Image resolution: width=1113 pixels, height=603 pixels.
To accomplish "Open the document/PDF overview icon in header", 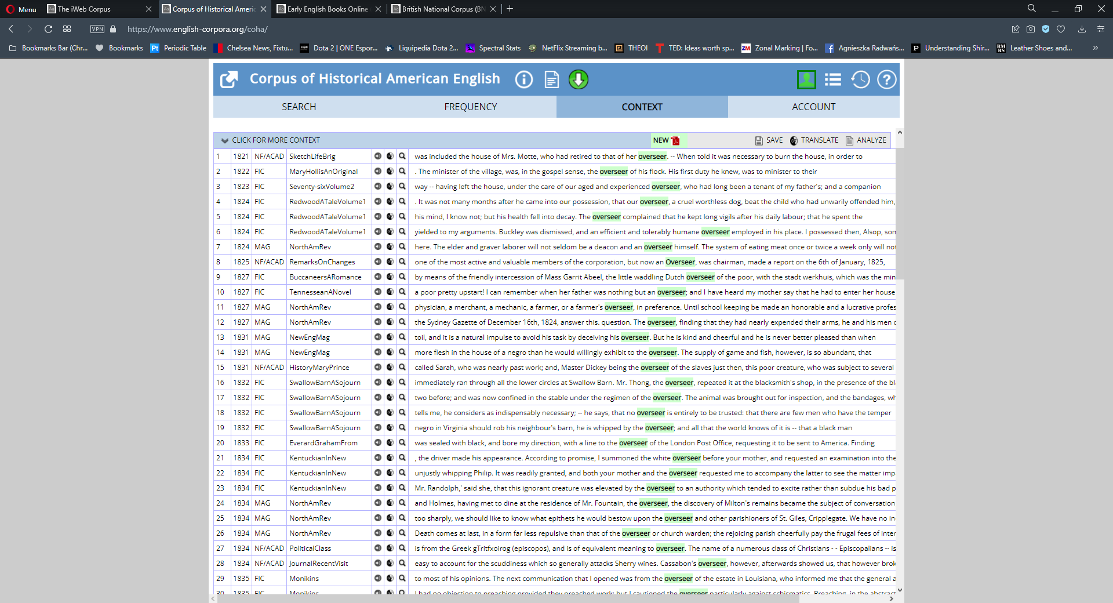I will pyautogui.click(x=551, y=79).
